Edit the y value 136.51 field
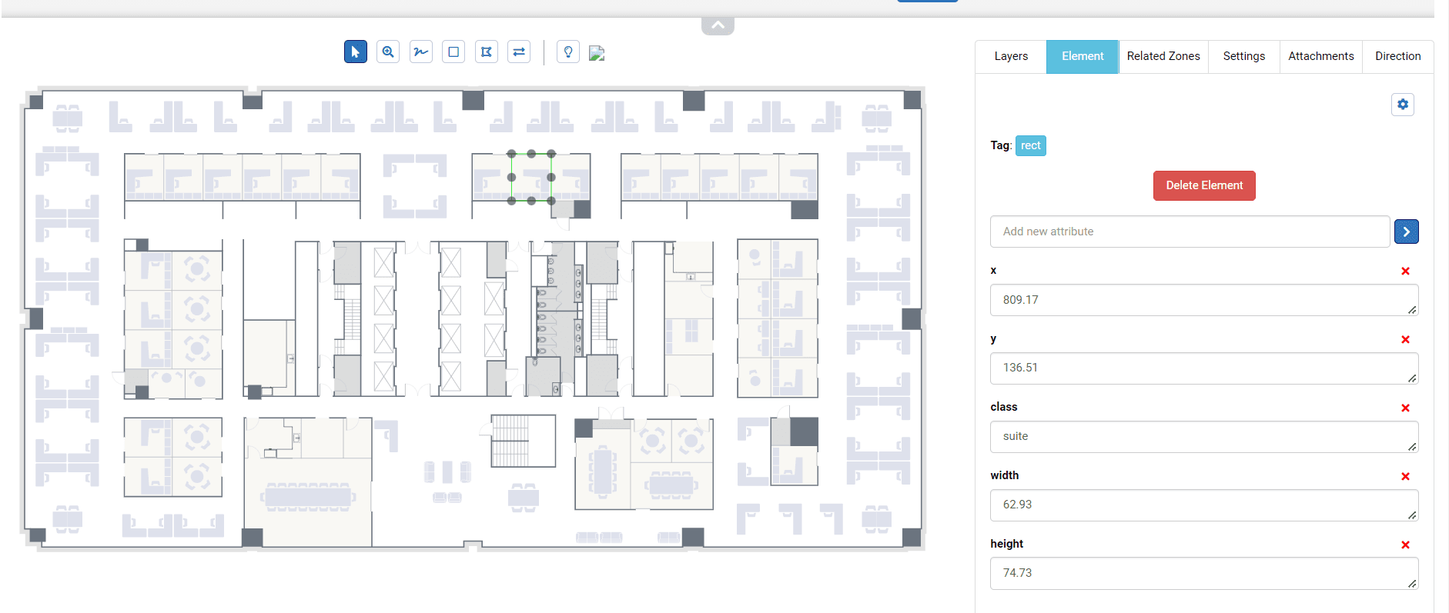 [x=1204, y=368]
